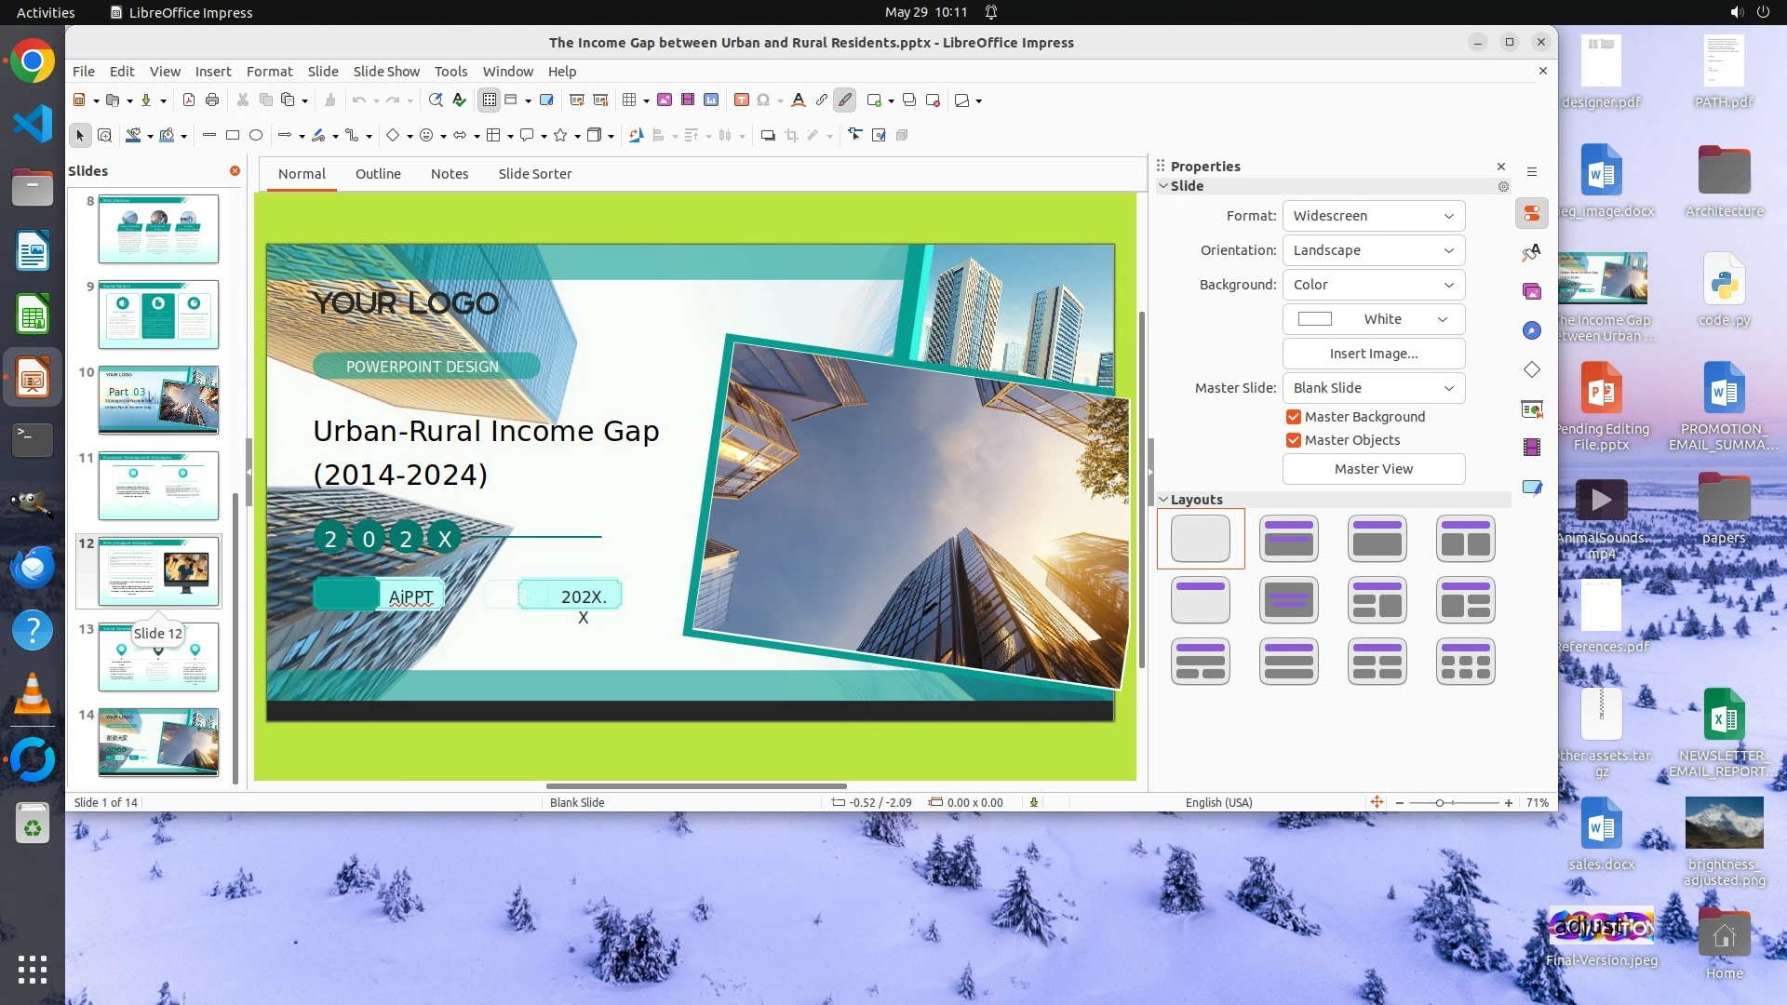Open the Orientation dropdown showing Landscape
The image size is (1787, 1005).
point(1373,250)
